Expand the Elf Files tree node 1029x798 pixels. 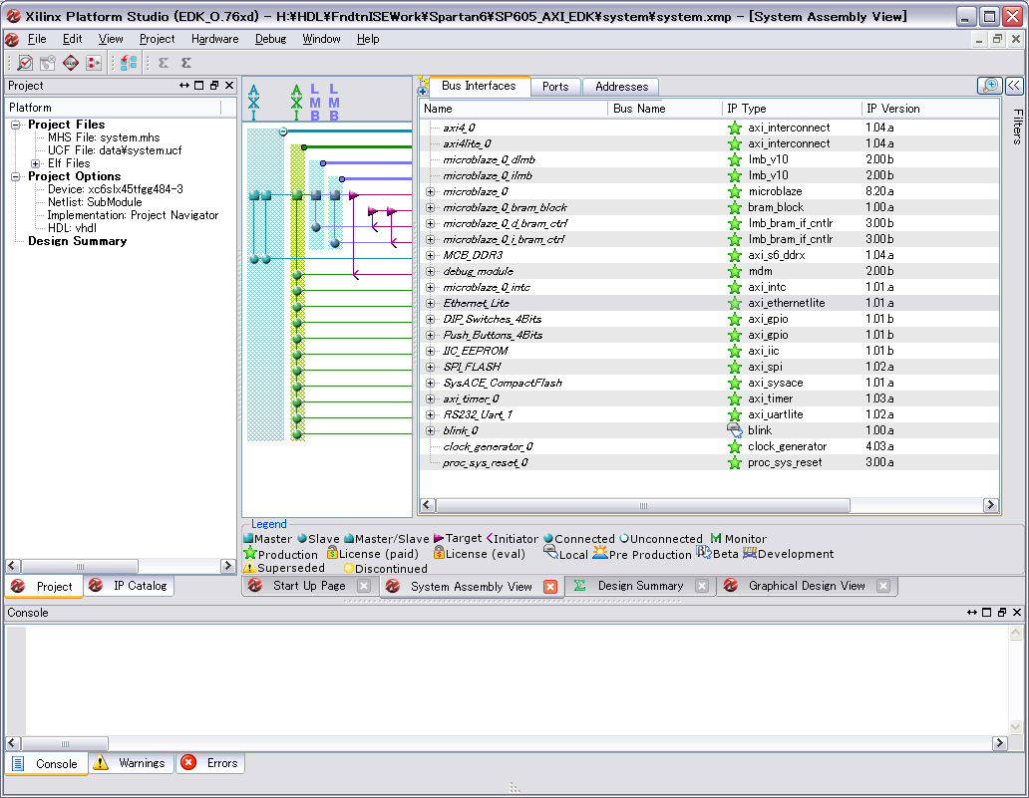point(36,164)
